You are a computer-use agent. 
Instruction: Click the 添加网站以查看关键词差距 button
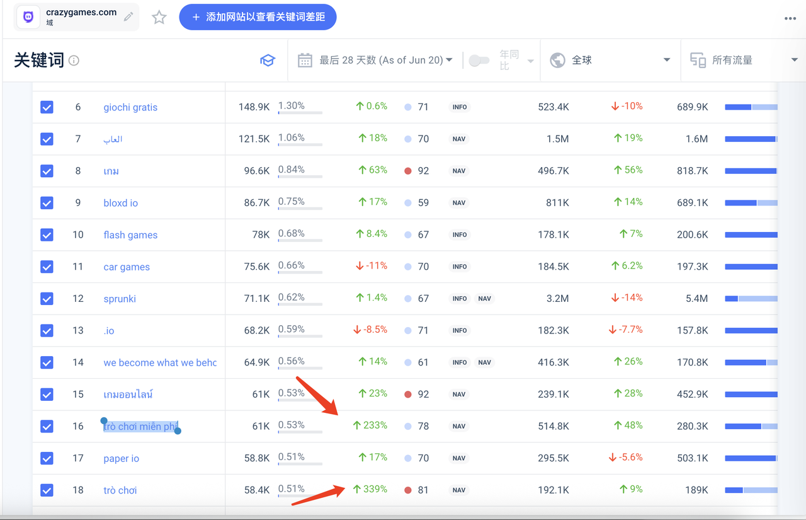click(x=258, y=17)
